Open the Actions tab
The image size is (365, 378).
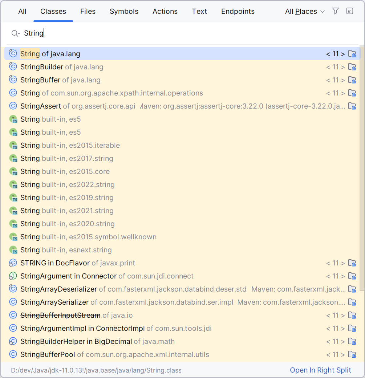pyautogui.click(x=165, y=11)
